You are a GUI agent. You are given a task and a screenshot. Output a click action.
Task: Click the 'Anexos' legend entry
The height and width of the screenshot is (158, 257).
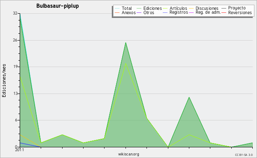click(x=125, y=12)
